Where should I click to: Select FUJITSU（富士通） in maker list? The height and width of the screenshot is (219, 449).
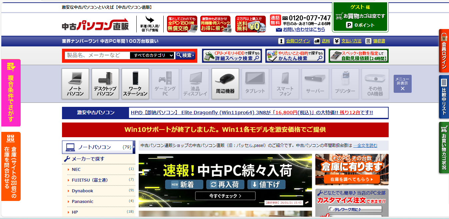coord(90,180)
